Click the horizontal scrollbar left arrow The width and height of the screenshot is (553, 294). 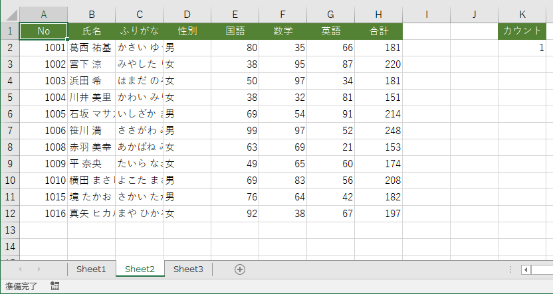[526, 269]
